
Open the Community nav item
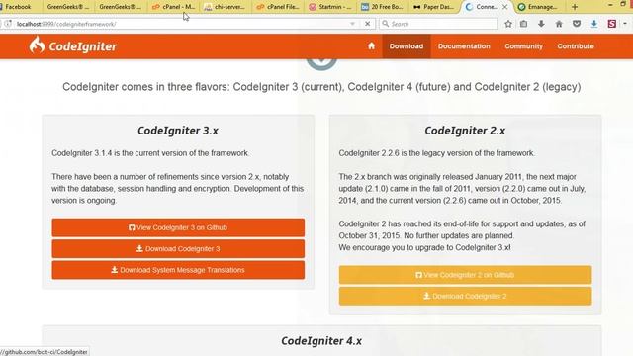pos(523,46)
